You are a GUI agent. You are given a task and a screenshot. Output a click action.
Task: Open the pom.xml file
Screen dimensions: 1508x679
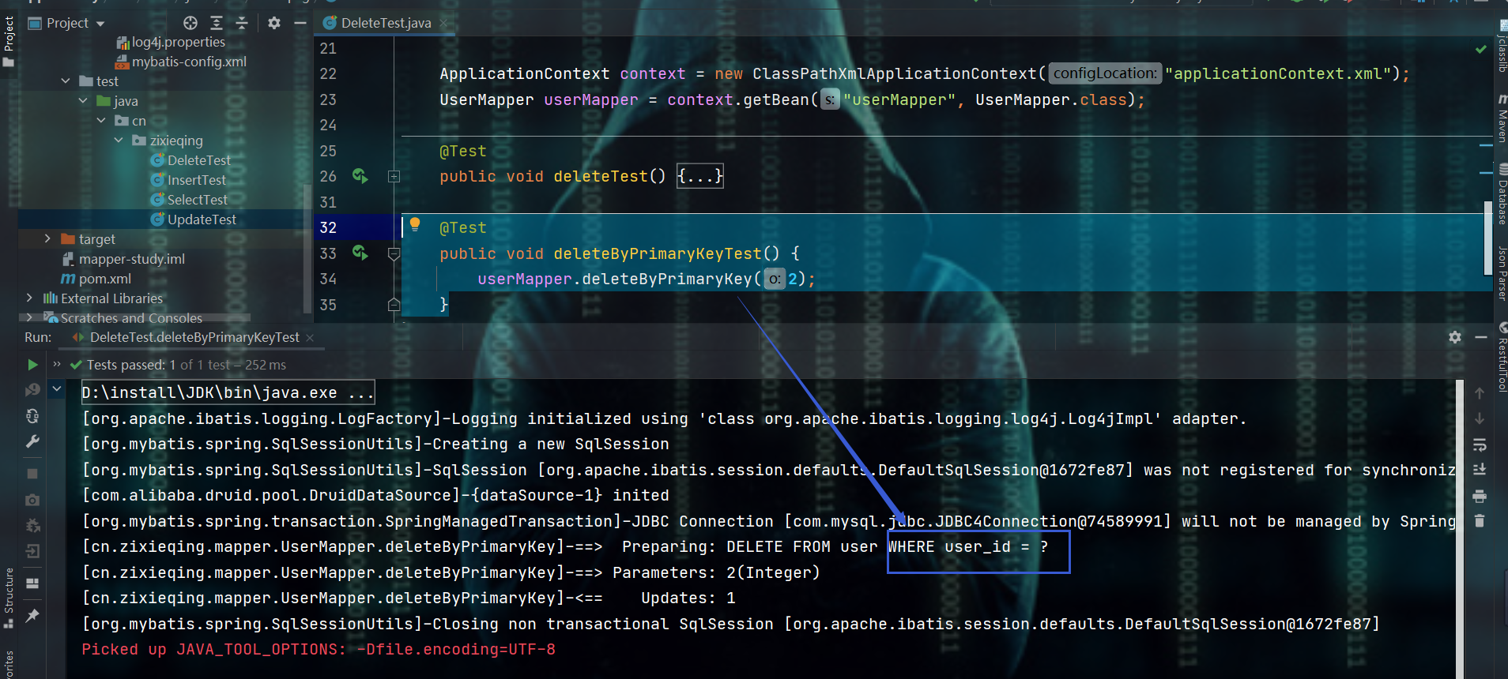(104, 279)
